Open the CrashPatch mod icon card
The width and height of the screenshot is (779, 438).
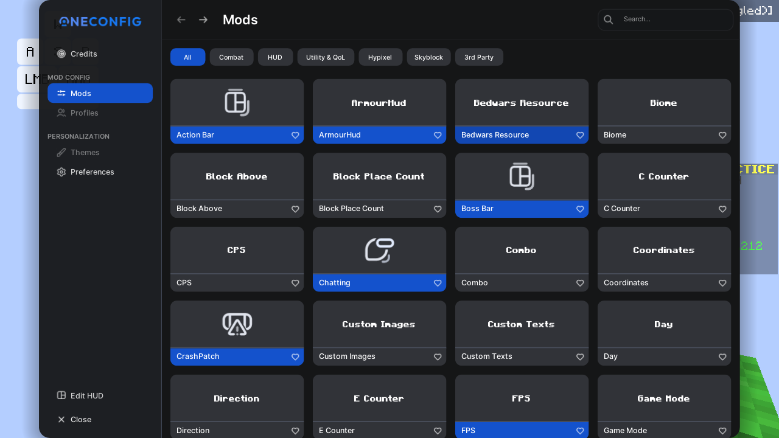coord(237,324)
